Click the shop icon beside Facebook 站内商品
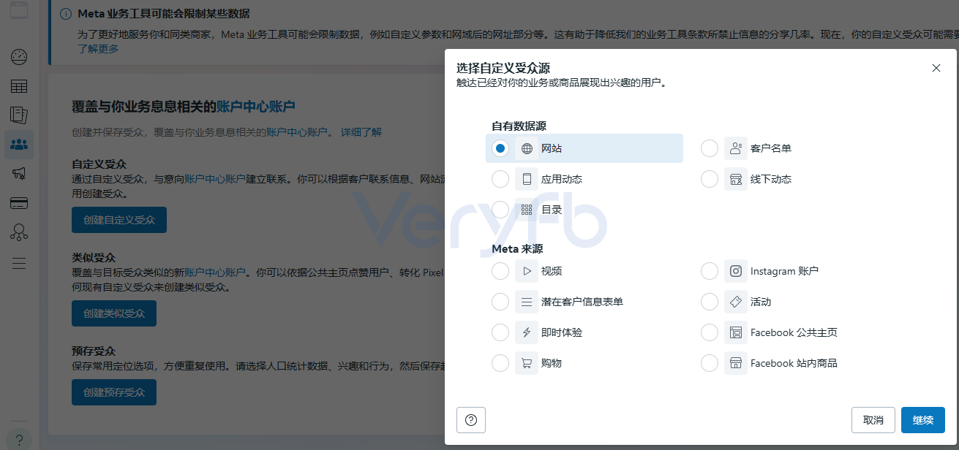The width and height of the screenshot is (959, 450). [x=736, y=363]
